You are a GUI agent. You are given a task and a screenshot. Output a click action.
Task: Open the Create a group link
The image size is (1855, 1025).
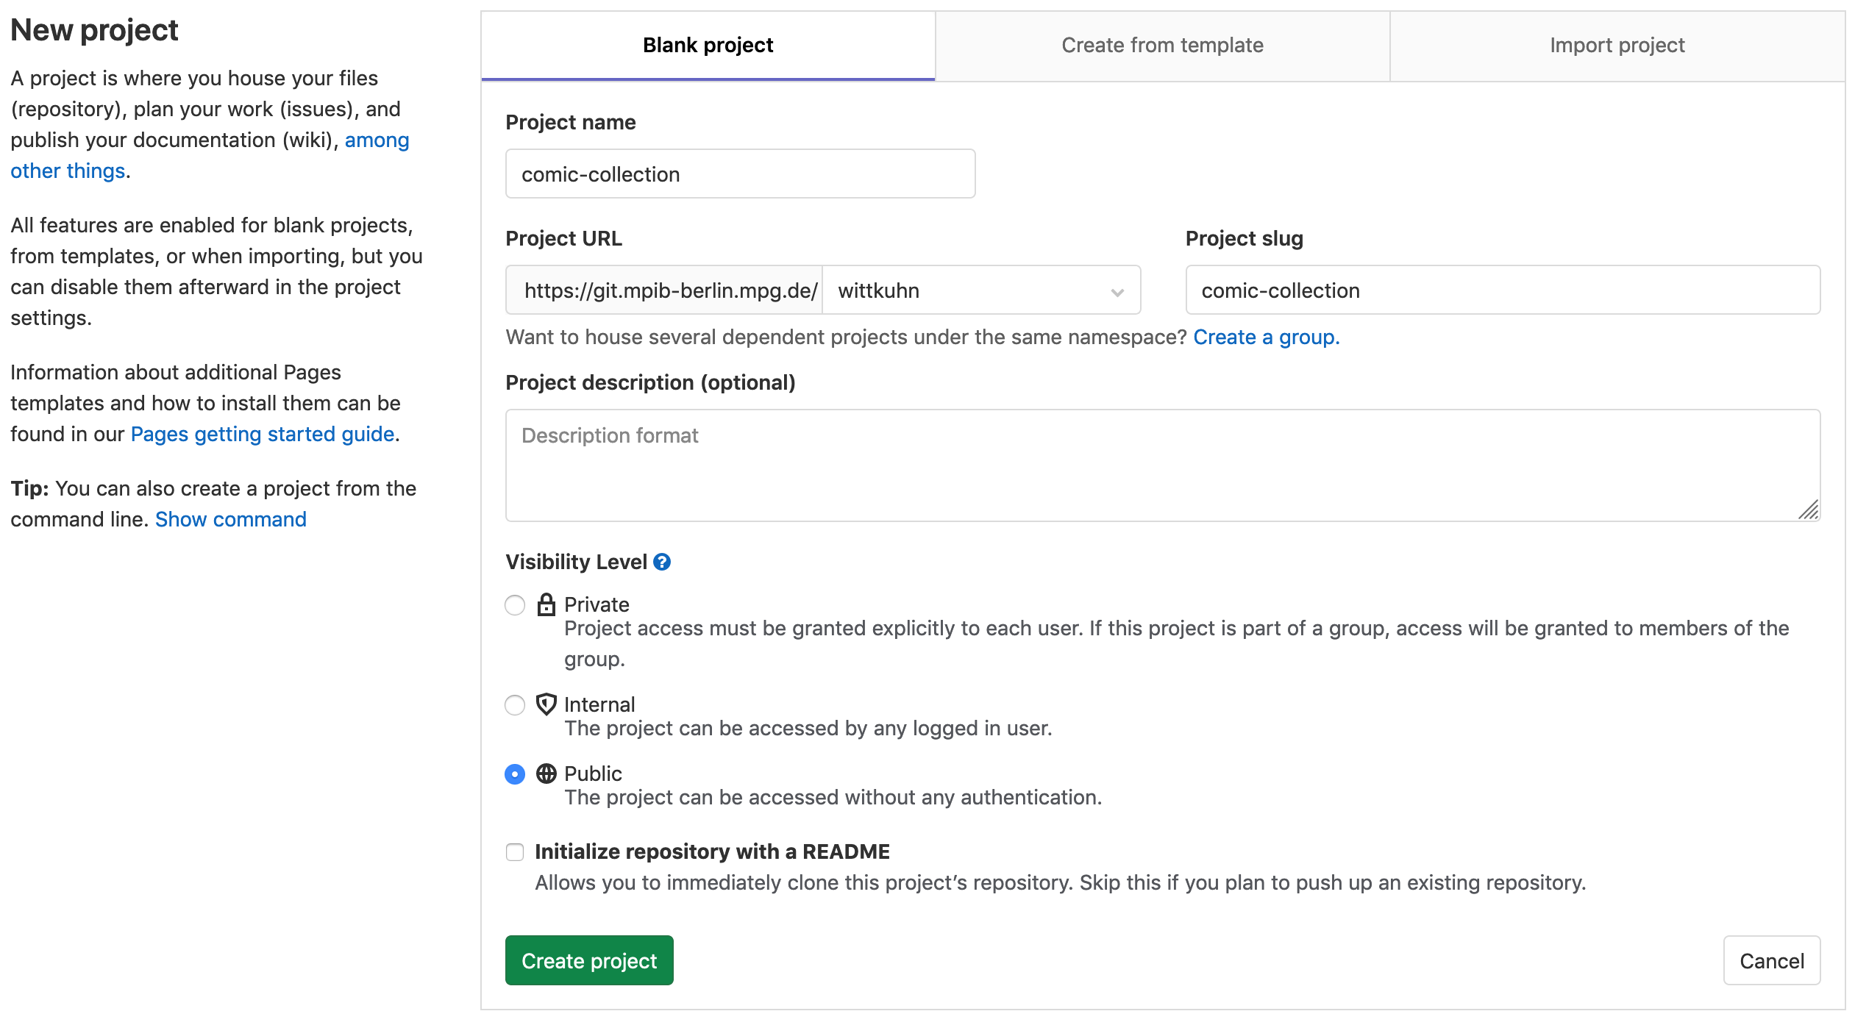pyautogui.click(x=1266, y=337)
